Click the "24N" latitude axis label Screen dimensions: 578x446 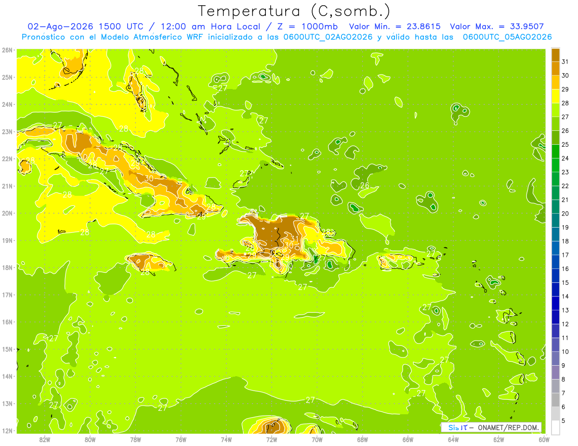coord(7,104)
